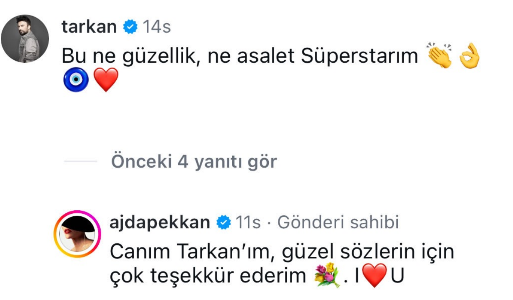The height and width of the screenshot is (300, 513).
Task: Open ajdapekkan's profile via username
Action: click(x=159, y=223)
